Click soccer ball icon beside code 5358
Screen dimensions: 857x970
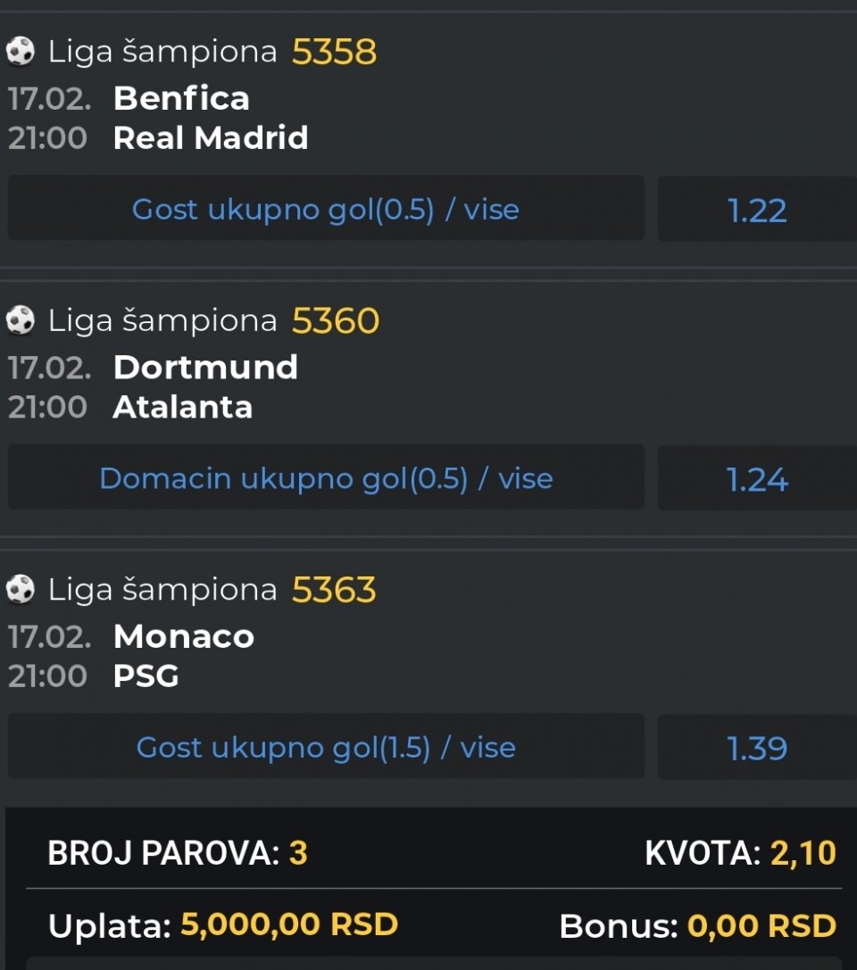pos(20,52)
